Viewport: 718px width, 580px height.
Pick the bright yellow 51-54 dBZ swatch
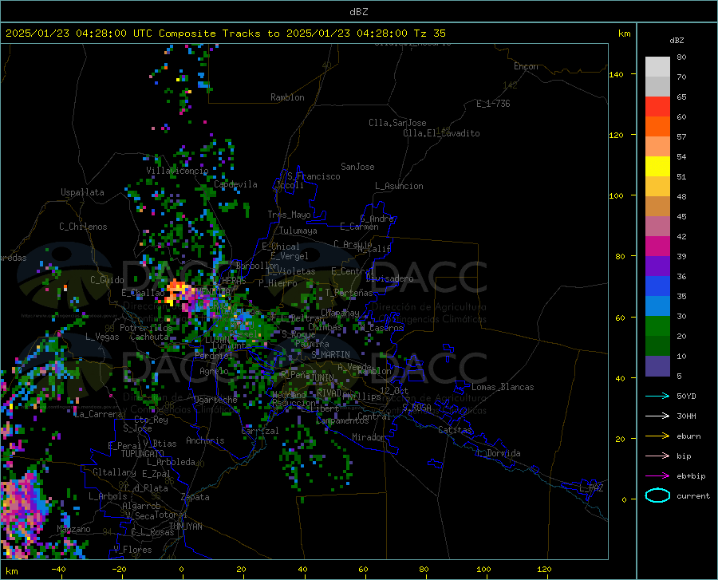pos(657,167)
